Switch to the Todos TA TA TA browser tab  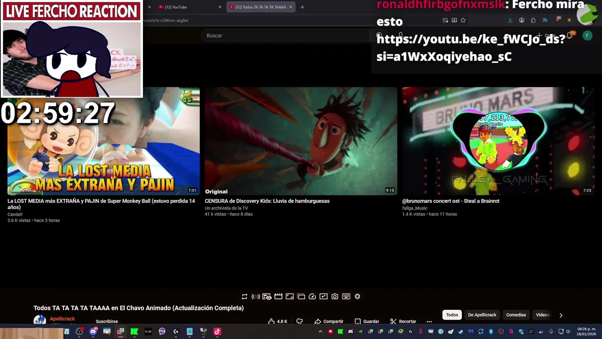(x=261, y=7)
